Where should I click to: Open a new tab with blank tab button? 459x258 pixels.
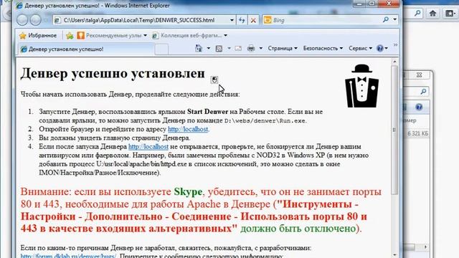coord(161,49)
